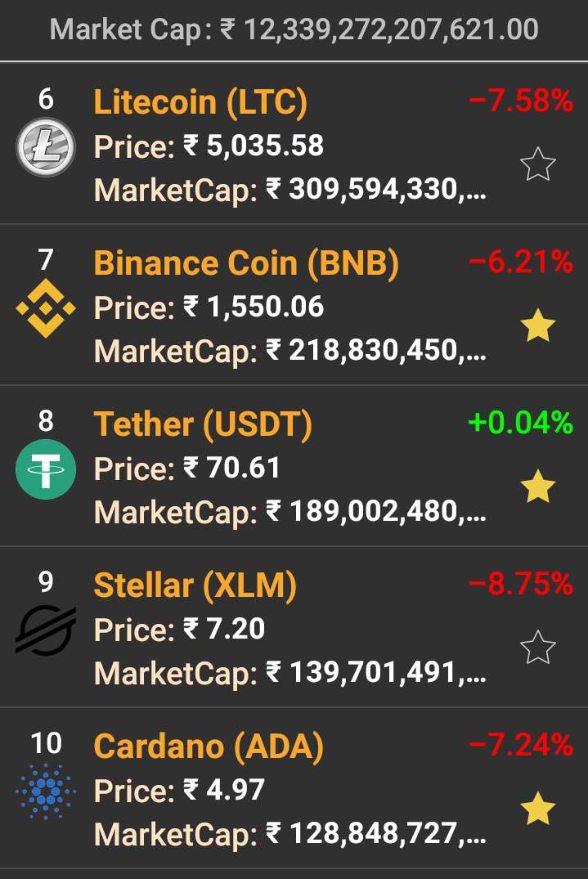
Task: Click Tether's +0.04% change value
Action: (x=521, y=423)
